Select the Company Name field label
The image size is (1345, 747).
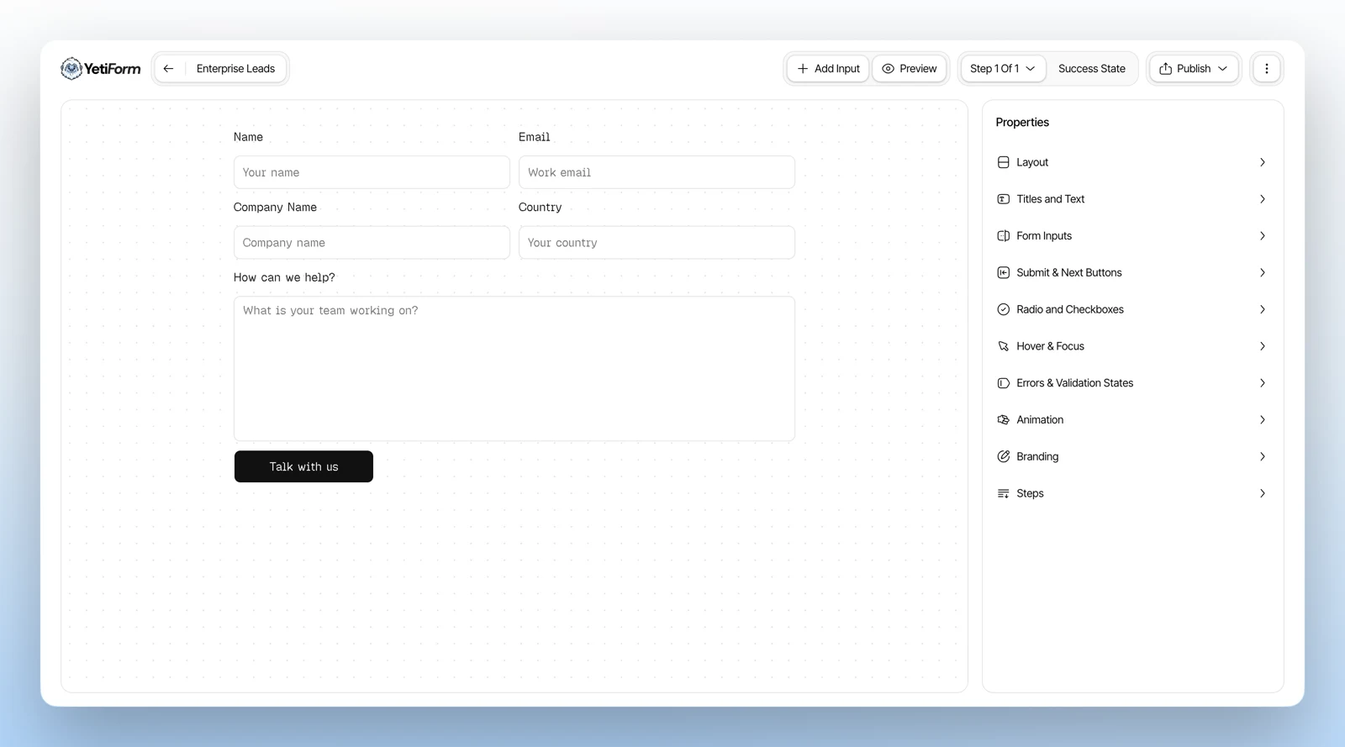(275, 208)
